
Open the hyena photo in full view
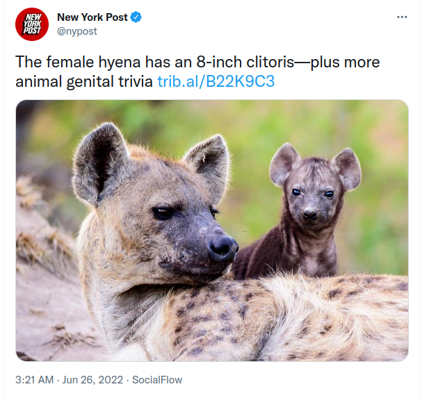point(212,231)
